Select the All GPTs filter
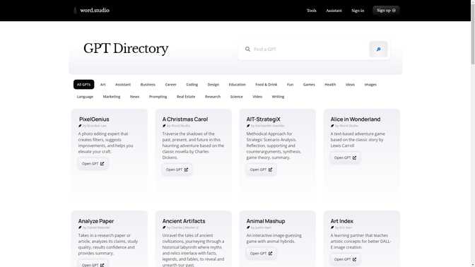This screenshot has width=475, height=267. 83,85
